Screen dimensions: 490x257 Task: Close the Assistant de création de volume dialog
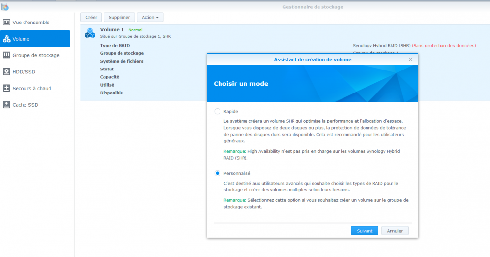tap(410, 59)
